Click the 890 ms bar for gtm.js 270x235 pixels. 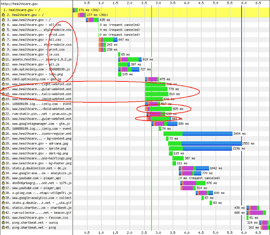click(x=165, y=124)
